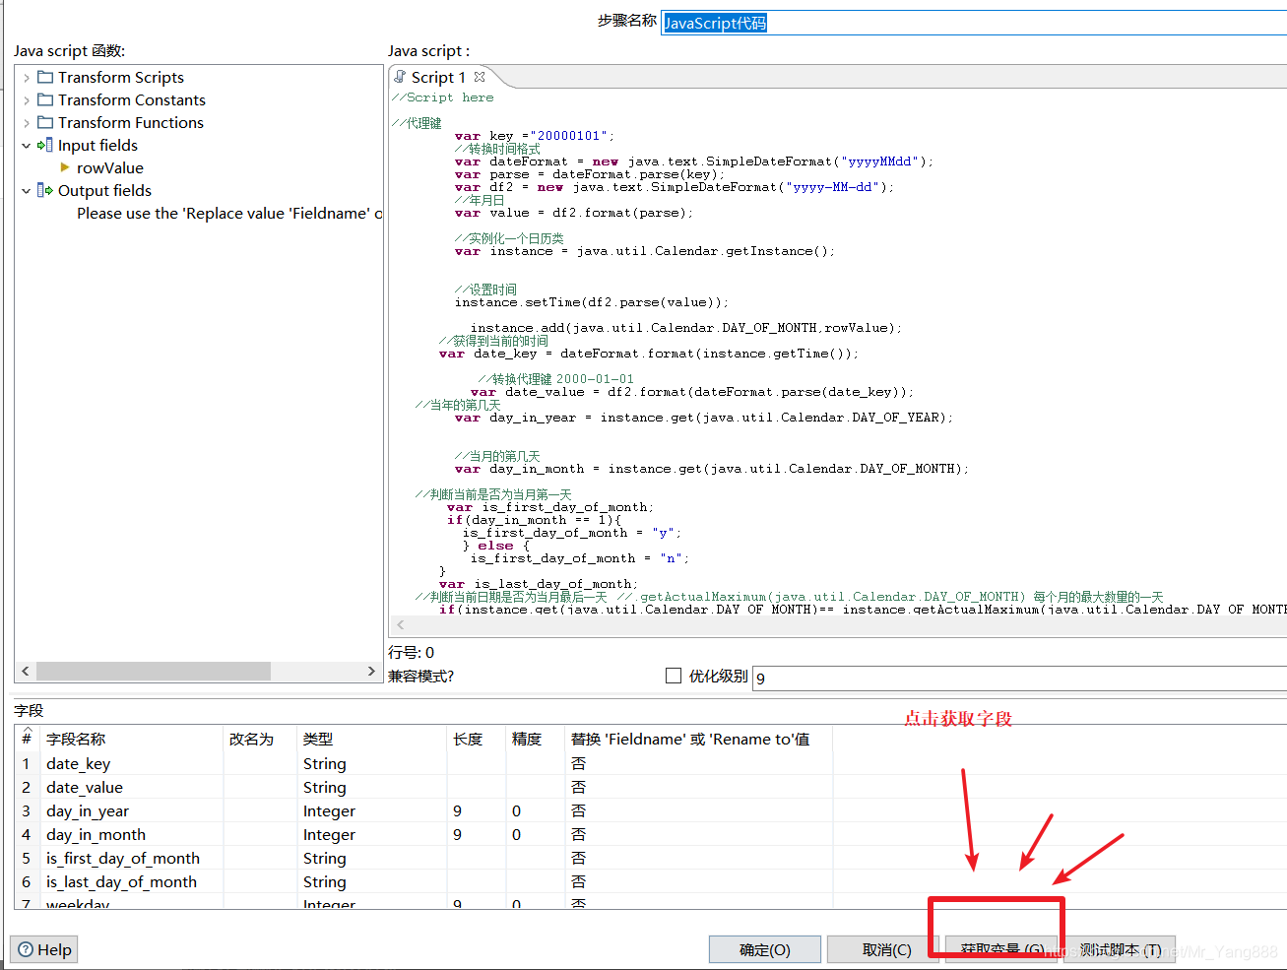Image resolution: width=1287 pixels, height=970 pixels.
Task: Expand the Transform Functions node
Action: 27,122
